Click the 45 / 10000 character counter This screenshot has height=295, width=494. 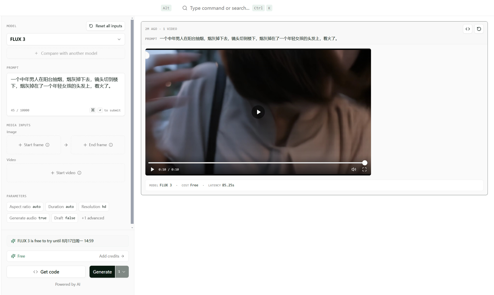coord(20,110)
